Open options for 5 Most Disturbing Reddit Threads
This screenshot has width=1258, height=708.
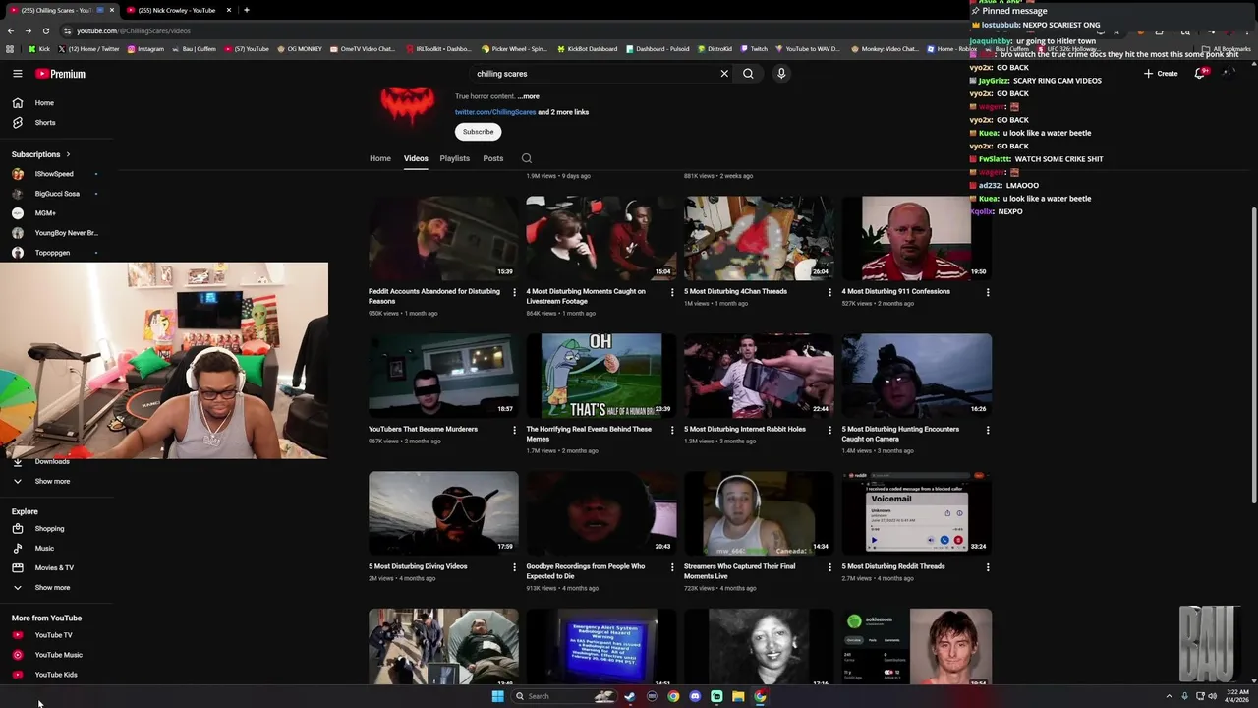click(x=988, y=567)
